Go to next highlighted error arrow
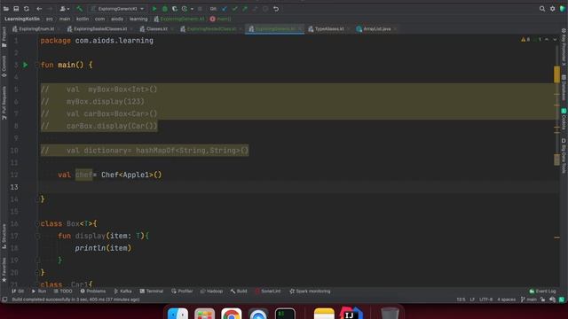Image resolution: width=568 pixels, height=319 pixels. pyautogui.click(x=555, y=39)
